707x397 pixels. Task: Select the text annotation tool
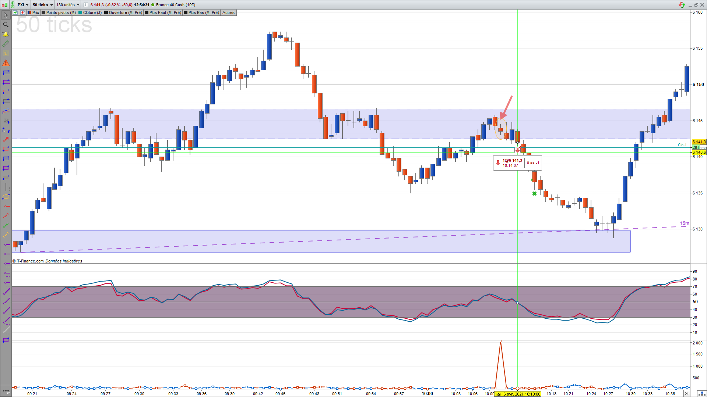click(x=6, y=53)
